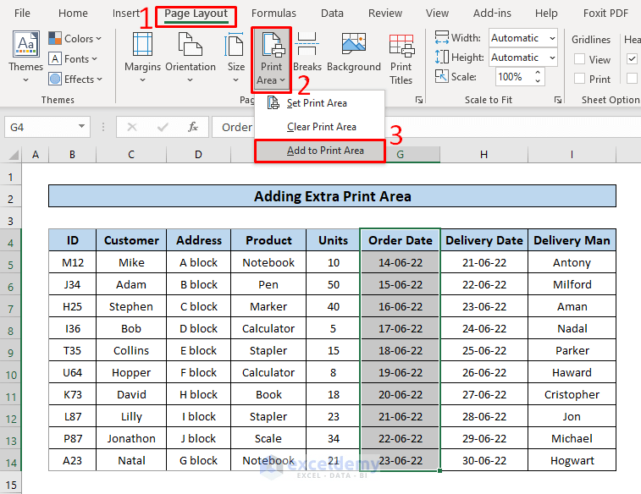The width and height of the screenshot is (641, 494).
Task: Click the Height scale icon
Action: click(441, 57)
